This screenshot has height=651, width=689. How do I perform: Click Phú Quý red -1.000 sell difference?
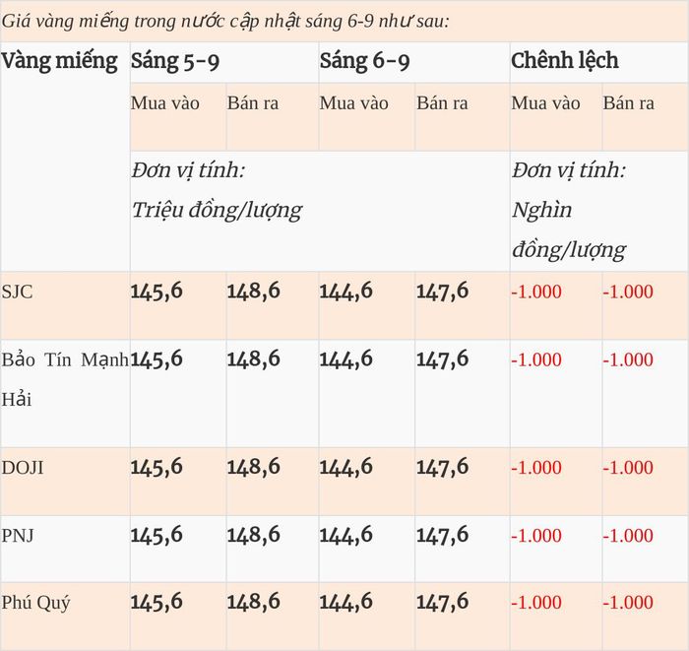pos(628,602)
